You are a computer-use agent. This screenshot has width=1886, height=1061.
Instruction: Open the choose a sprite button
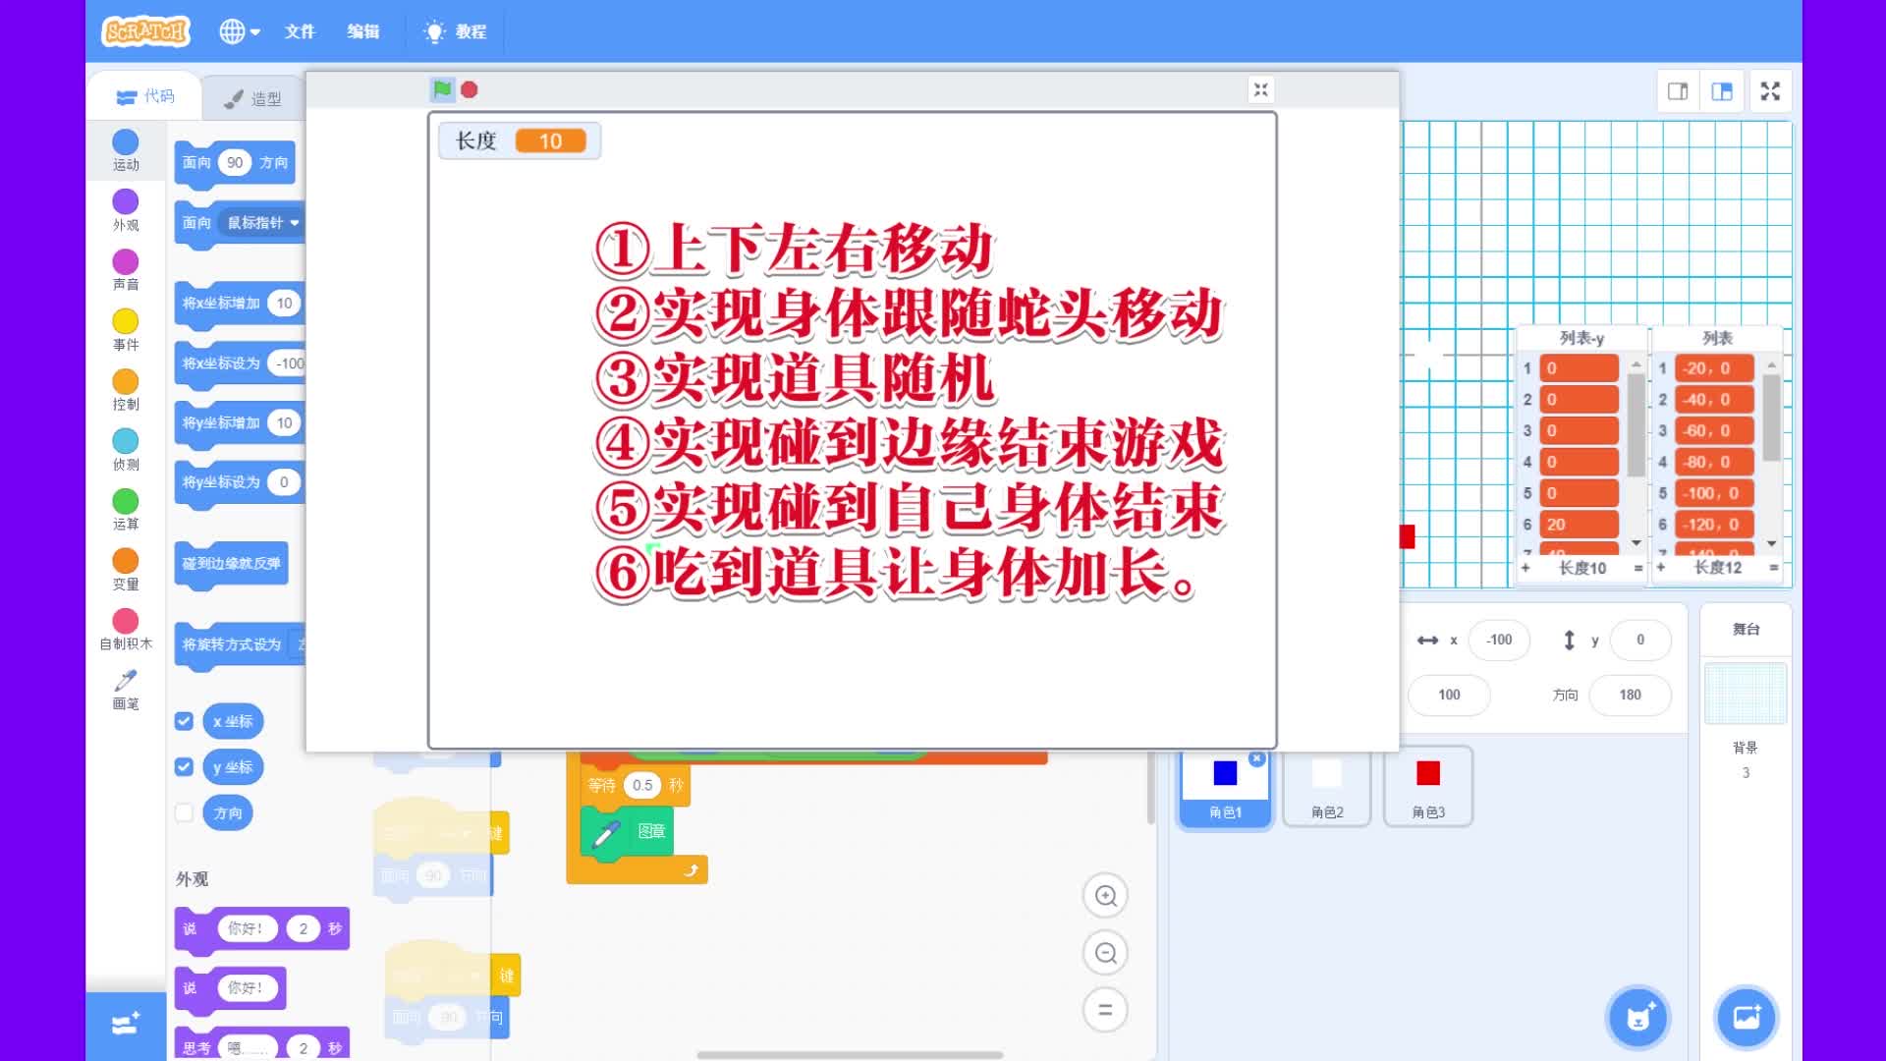1637,1018
